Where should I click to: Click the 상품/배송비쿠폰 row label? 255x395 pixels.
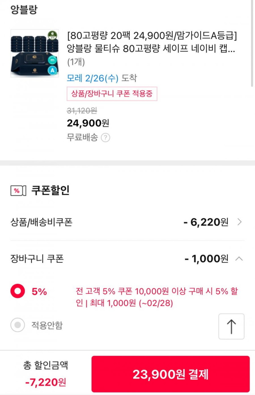pos(41,222)
